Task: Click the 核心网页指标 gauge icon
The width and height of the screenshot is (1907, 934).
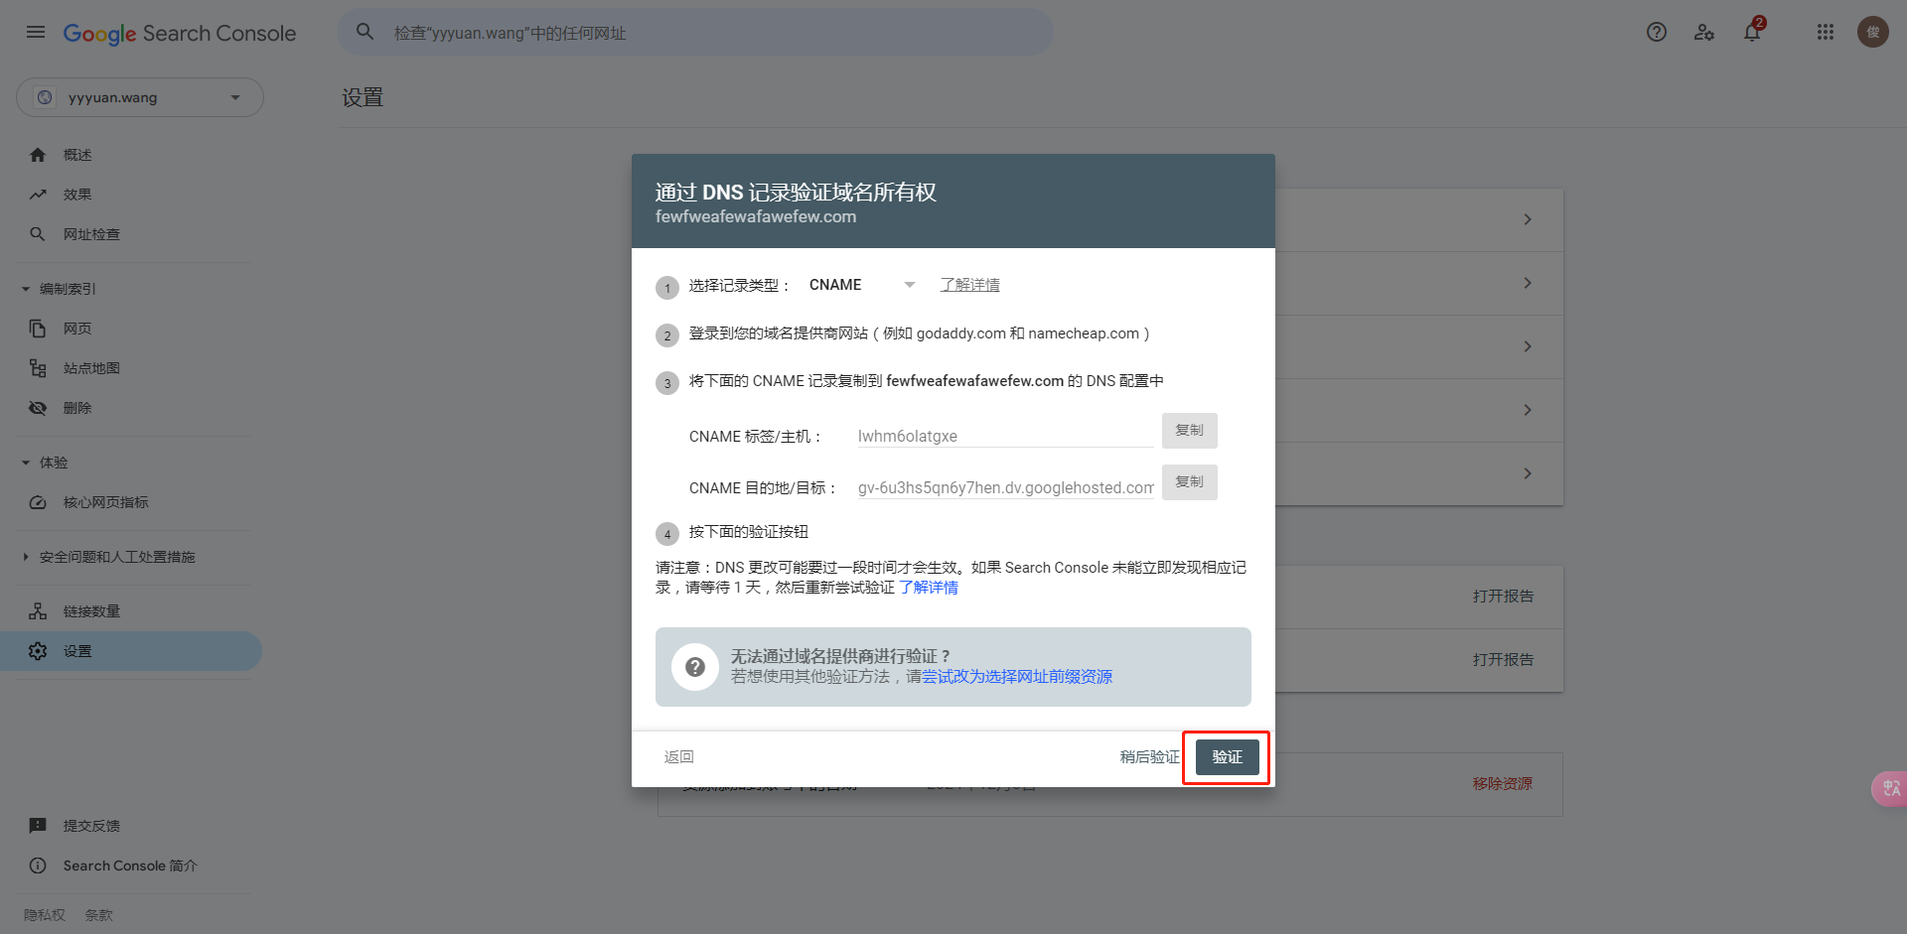Action: coord(38,502)
